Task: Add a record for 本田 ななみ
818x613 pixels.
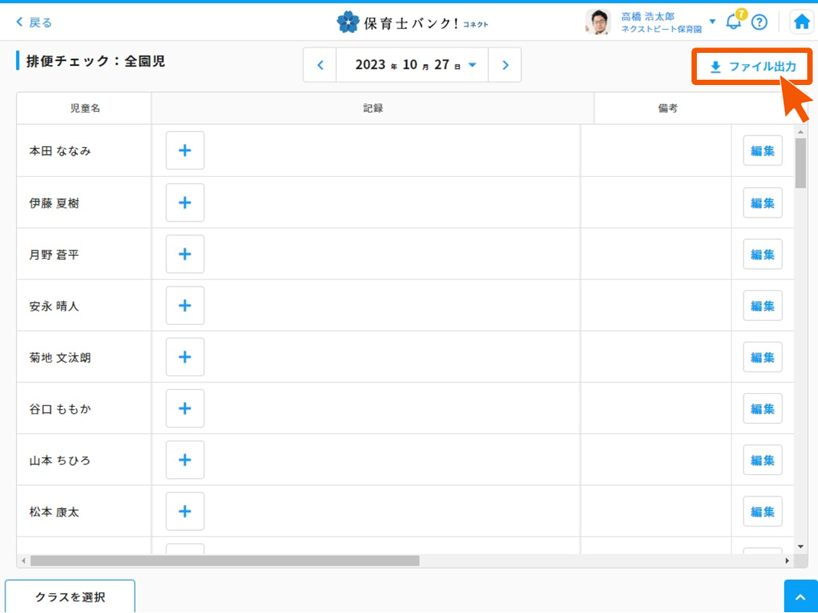Action: [185, 150]
